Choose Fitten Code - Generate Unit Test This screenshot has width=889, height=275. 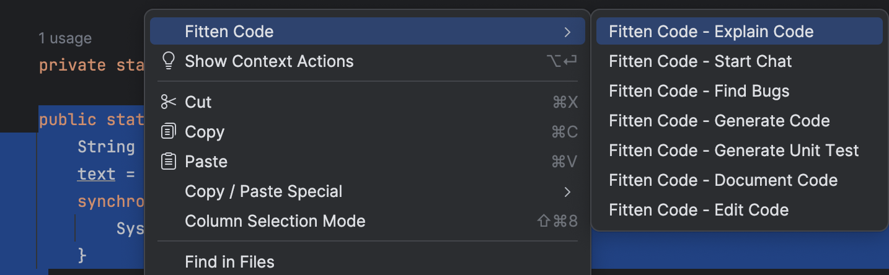(x=739, y=151)
